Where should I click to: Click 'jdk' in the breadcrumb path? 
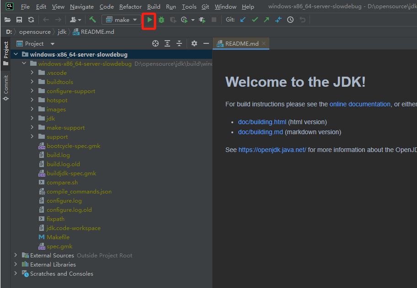[x=62, y=32]
